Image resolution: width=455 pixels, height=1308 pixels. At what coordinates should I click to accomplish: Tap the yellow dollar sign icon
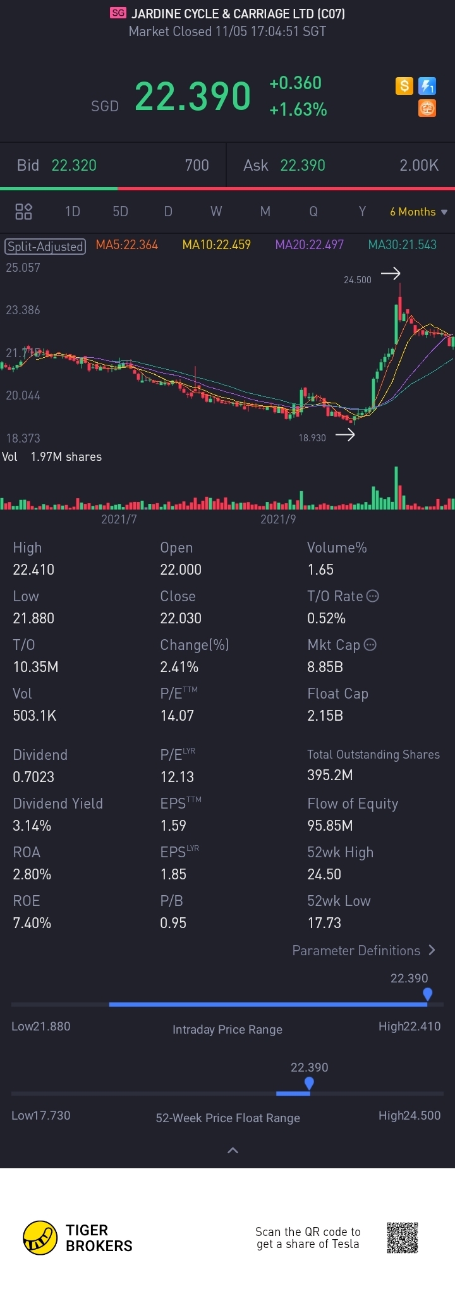[404, 85]
